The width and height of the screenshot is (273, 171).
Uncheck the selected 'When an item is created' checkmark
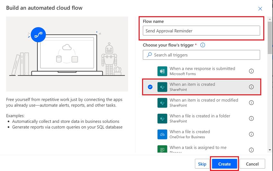click(x=150, y=87)
